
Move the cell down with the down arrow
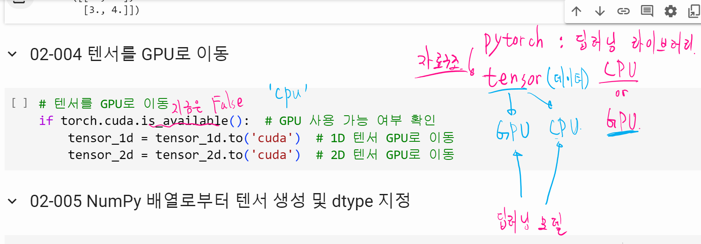pos(600,11)
